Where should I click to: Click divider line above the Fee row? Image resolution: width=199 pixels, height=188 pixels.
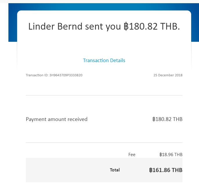click(104, 142)
